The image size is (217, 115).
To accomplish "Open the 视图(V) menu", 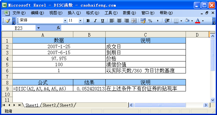I will click(56, 13).
